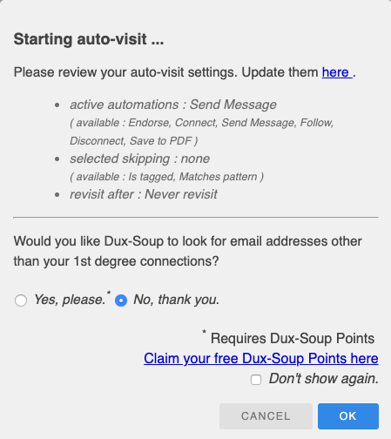The height and width of the screenshot is (439, 391).
Task: Tick the "Don't show again" checkbox
Action: (256, 380)
